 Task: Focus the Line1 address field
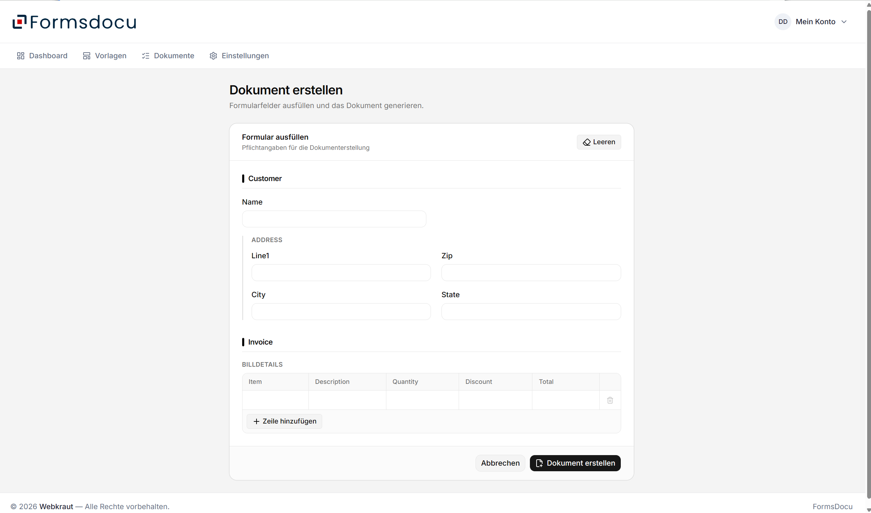pos(341,273)
